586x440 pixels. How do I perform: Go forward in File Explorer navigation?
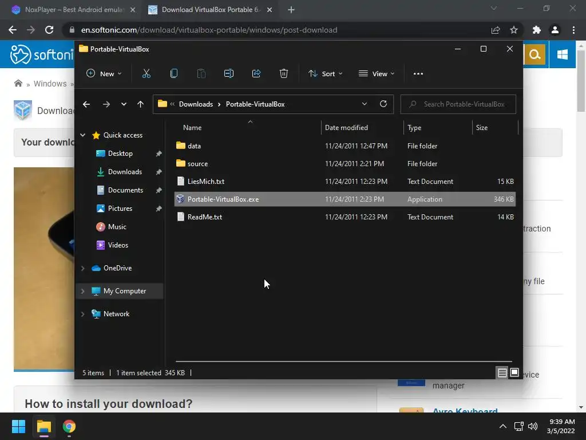[x=106, y=104]
